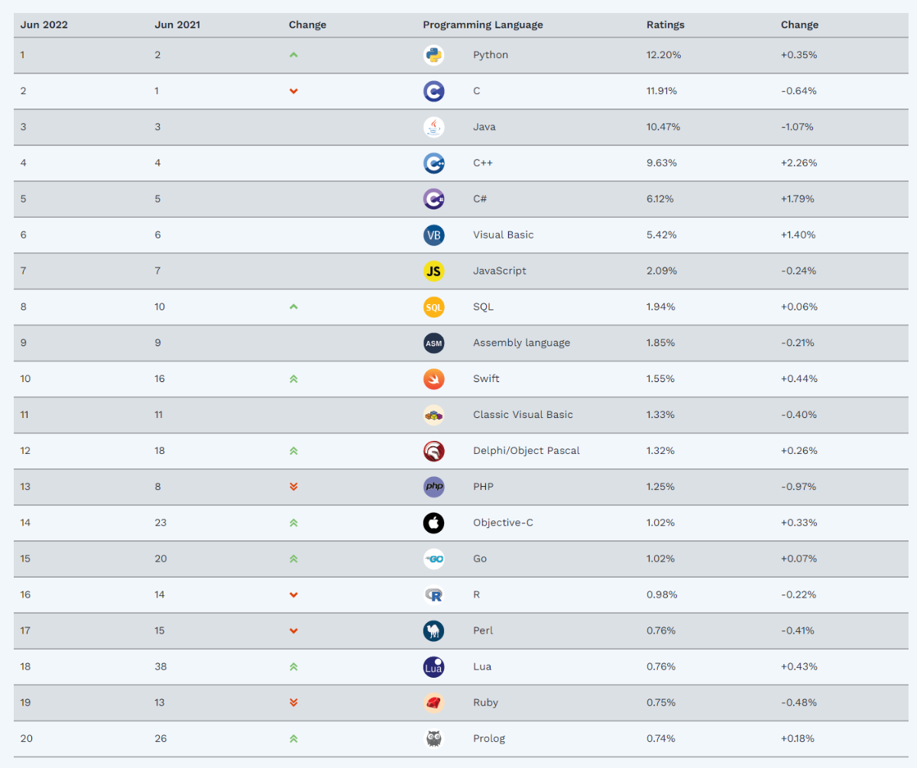The image size is (917, 768).
Task: Click the Lua moon logo icon
Action: click(433, 666)
